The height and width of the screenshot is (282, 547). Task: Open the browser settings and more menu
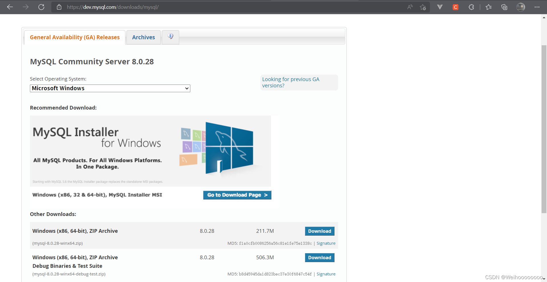tap(537, 7)
